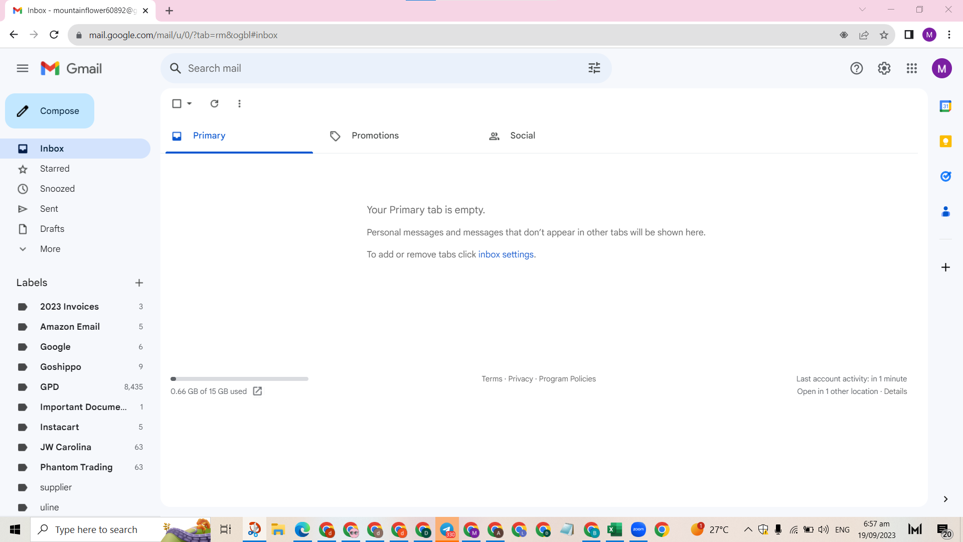Focus the Search mail field
This screenshot has width=963, height=542.
tap(386, 68)
